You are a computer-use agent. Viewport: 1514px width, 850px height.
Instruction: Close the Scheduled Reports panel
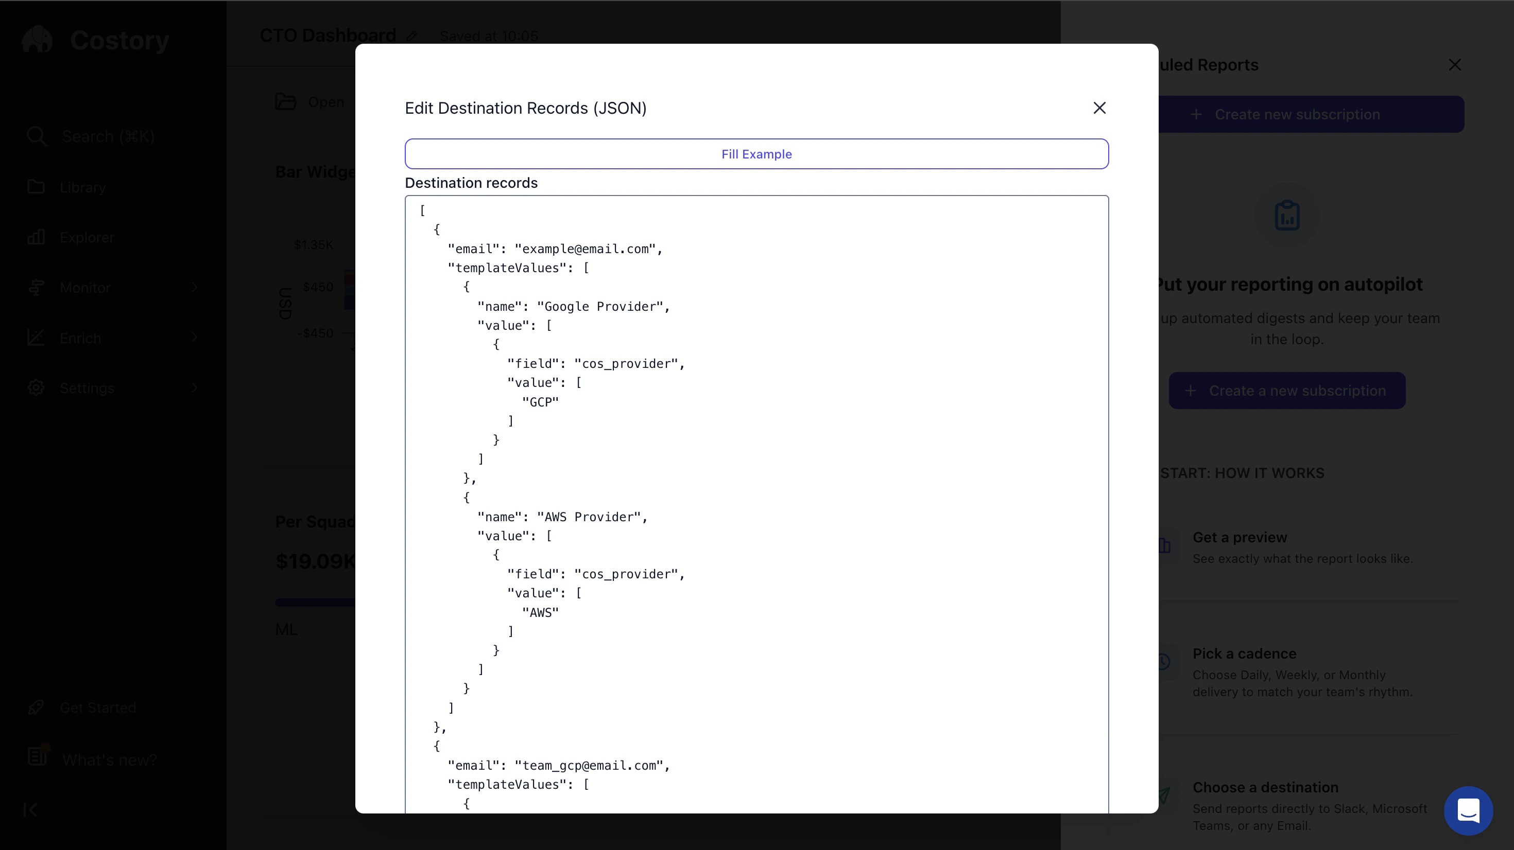[x=1455, y=65]
